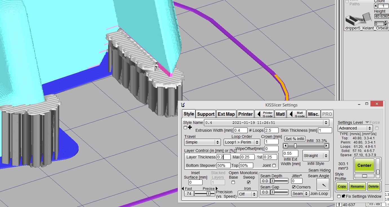Expand the Settings Level dropdown
The height and width of the screenshot is (207, 389).
click(x=355, y=128)
